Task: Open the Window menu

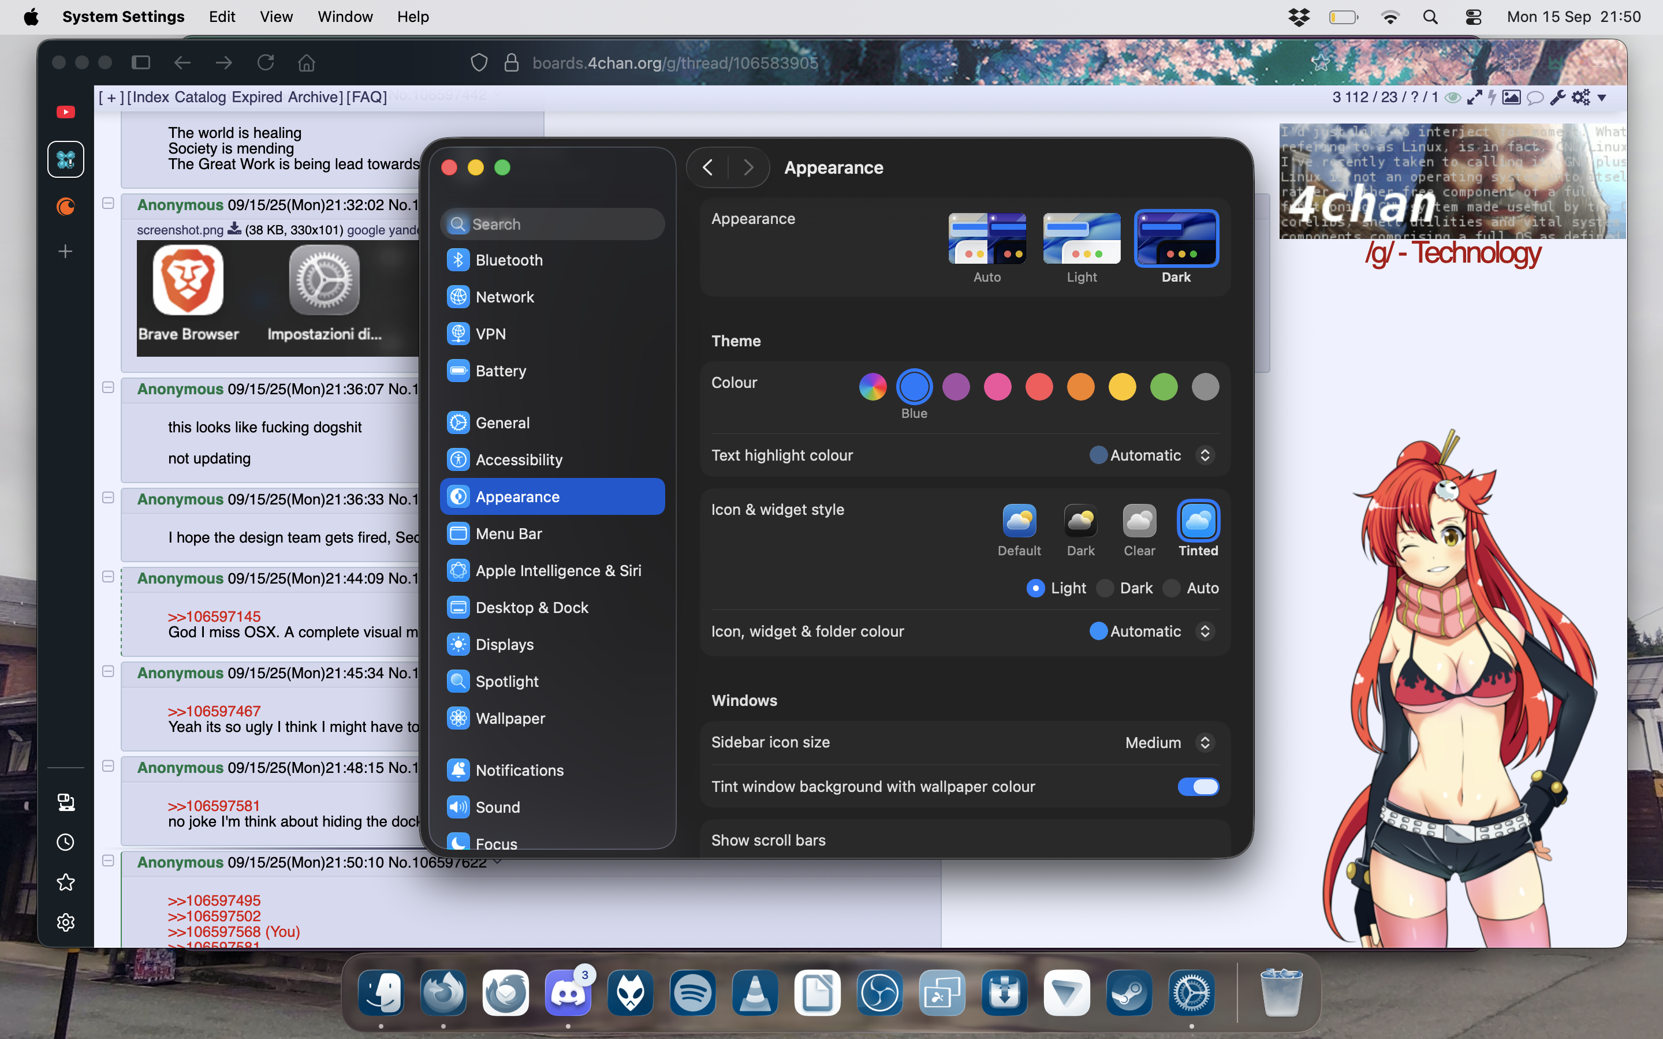Action: [x=345, y=17]
